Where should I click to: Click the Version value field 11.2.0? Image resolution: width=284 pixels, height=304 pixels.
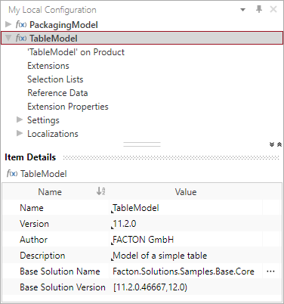[x=186, y=224]
